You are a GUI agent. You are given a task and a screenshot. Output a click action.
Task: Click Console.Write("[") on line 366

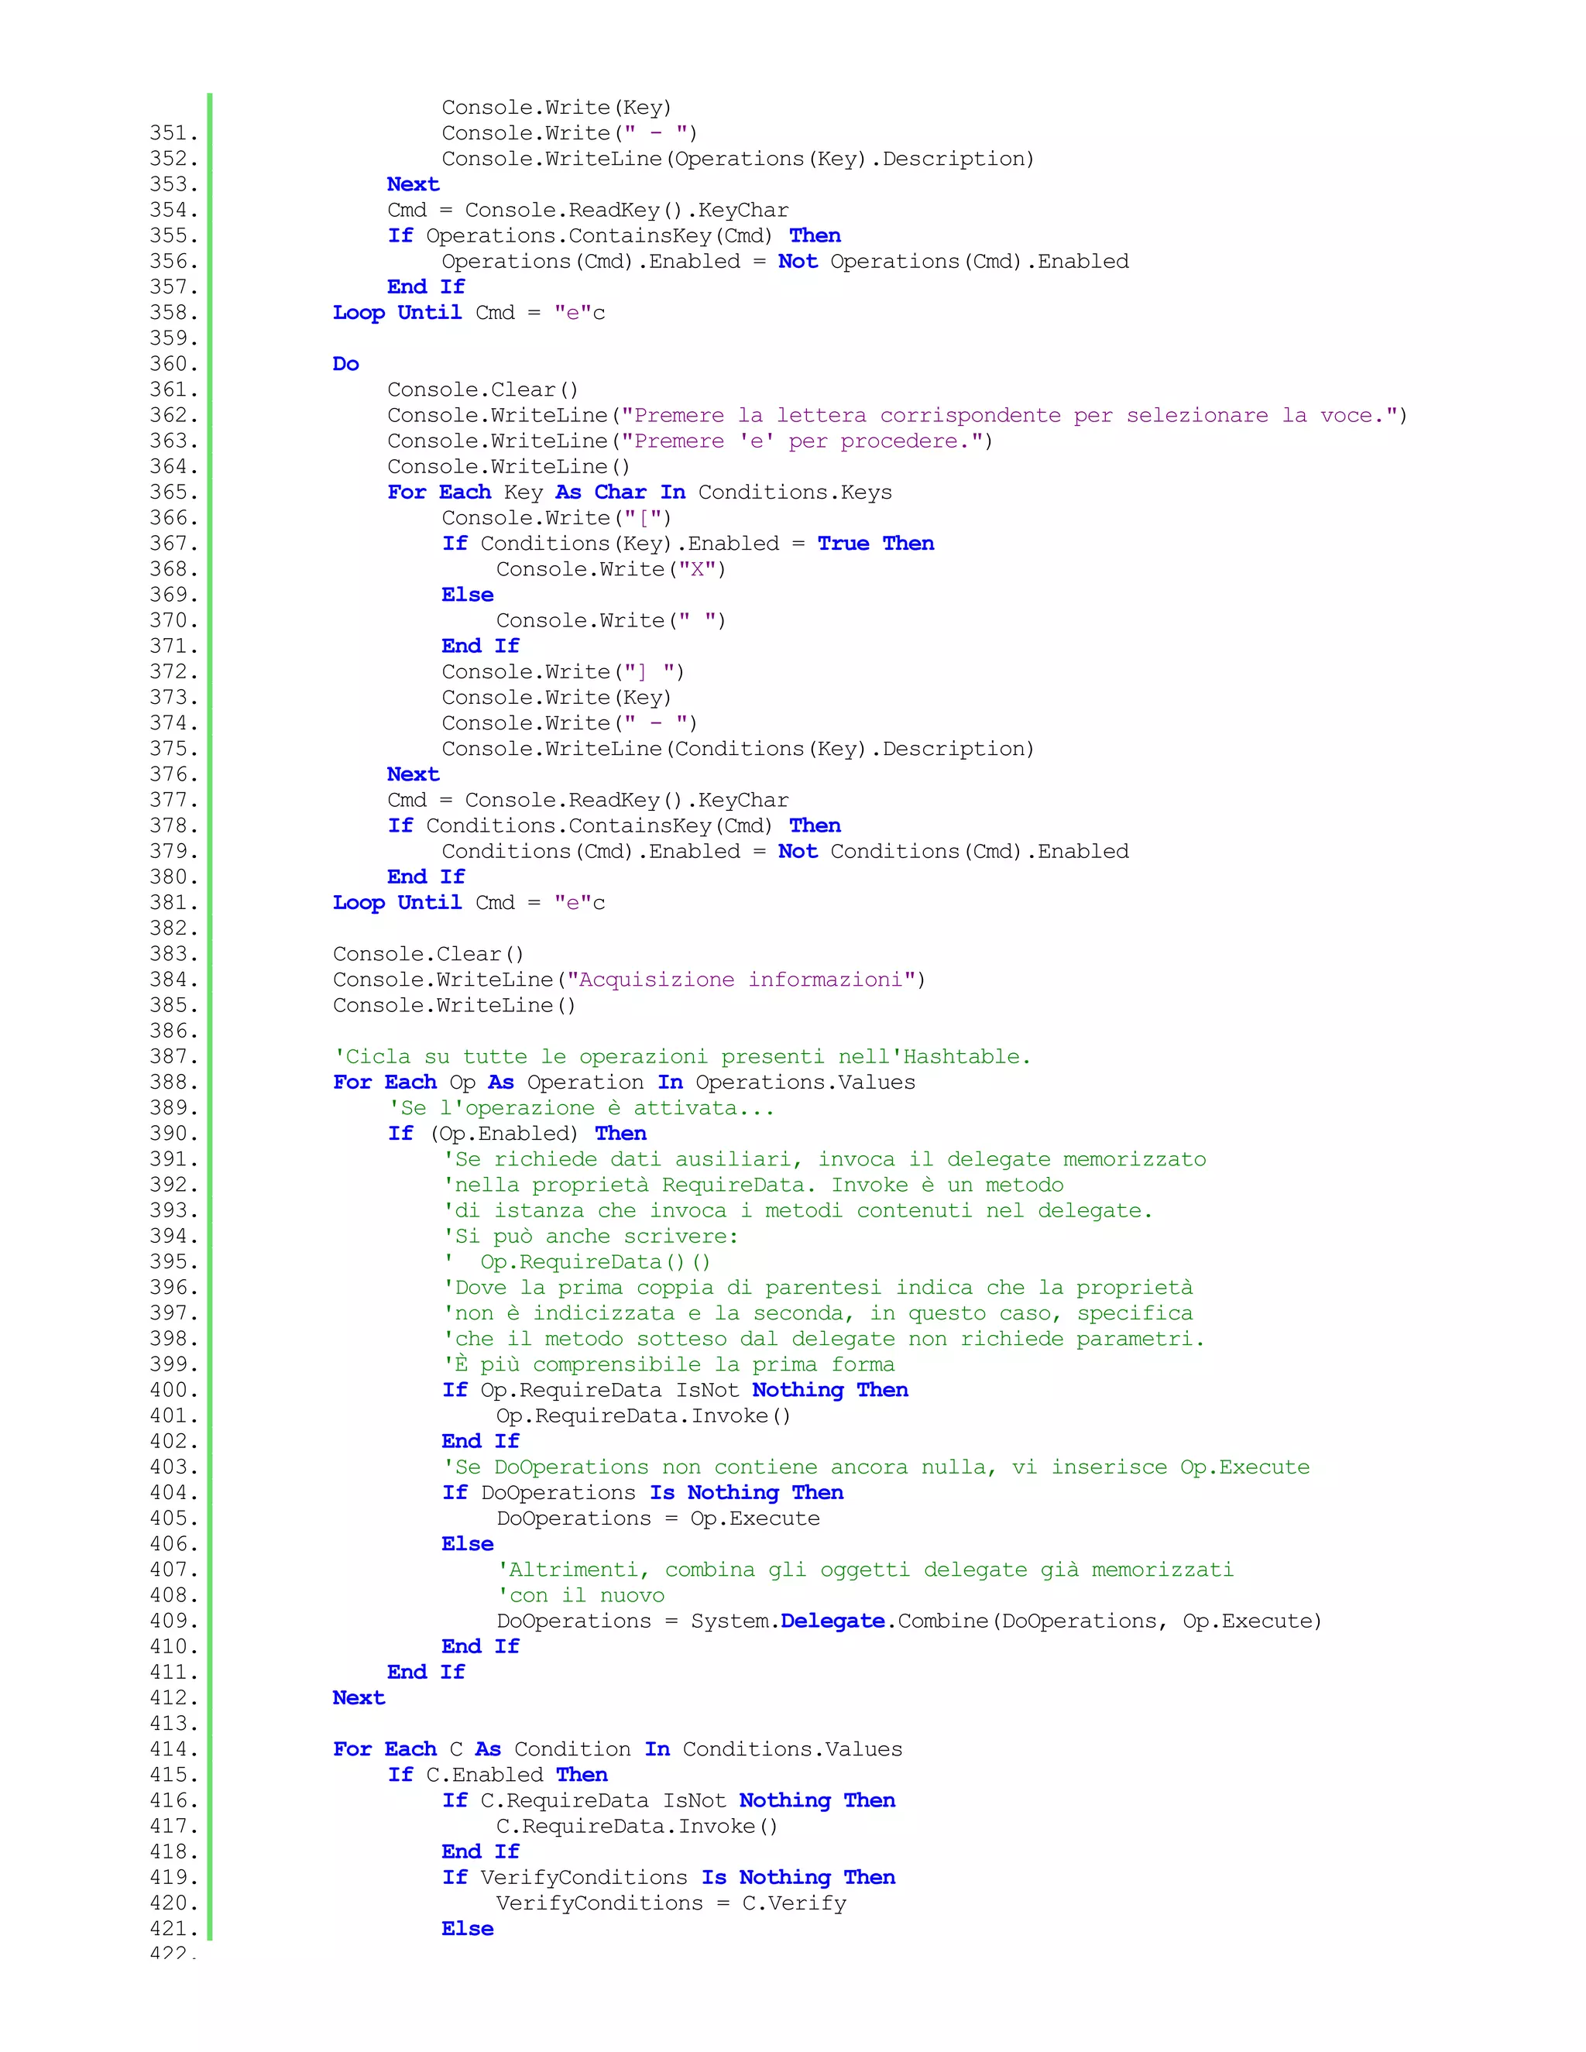coord(557,518)
